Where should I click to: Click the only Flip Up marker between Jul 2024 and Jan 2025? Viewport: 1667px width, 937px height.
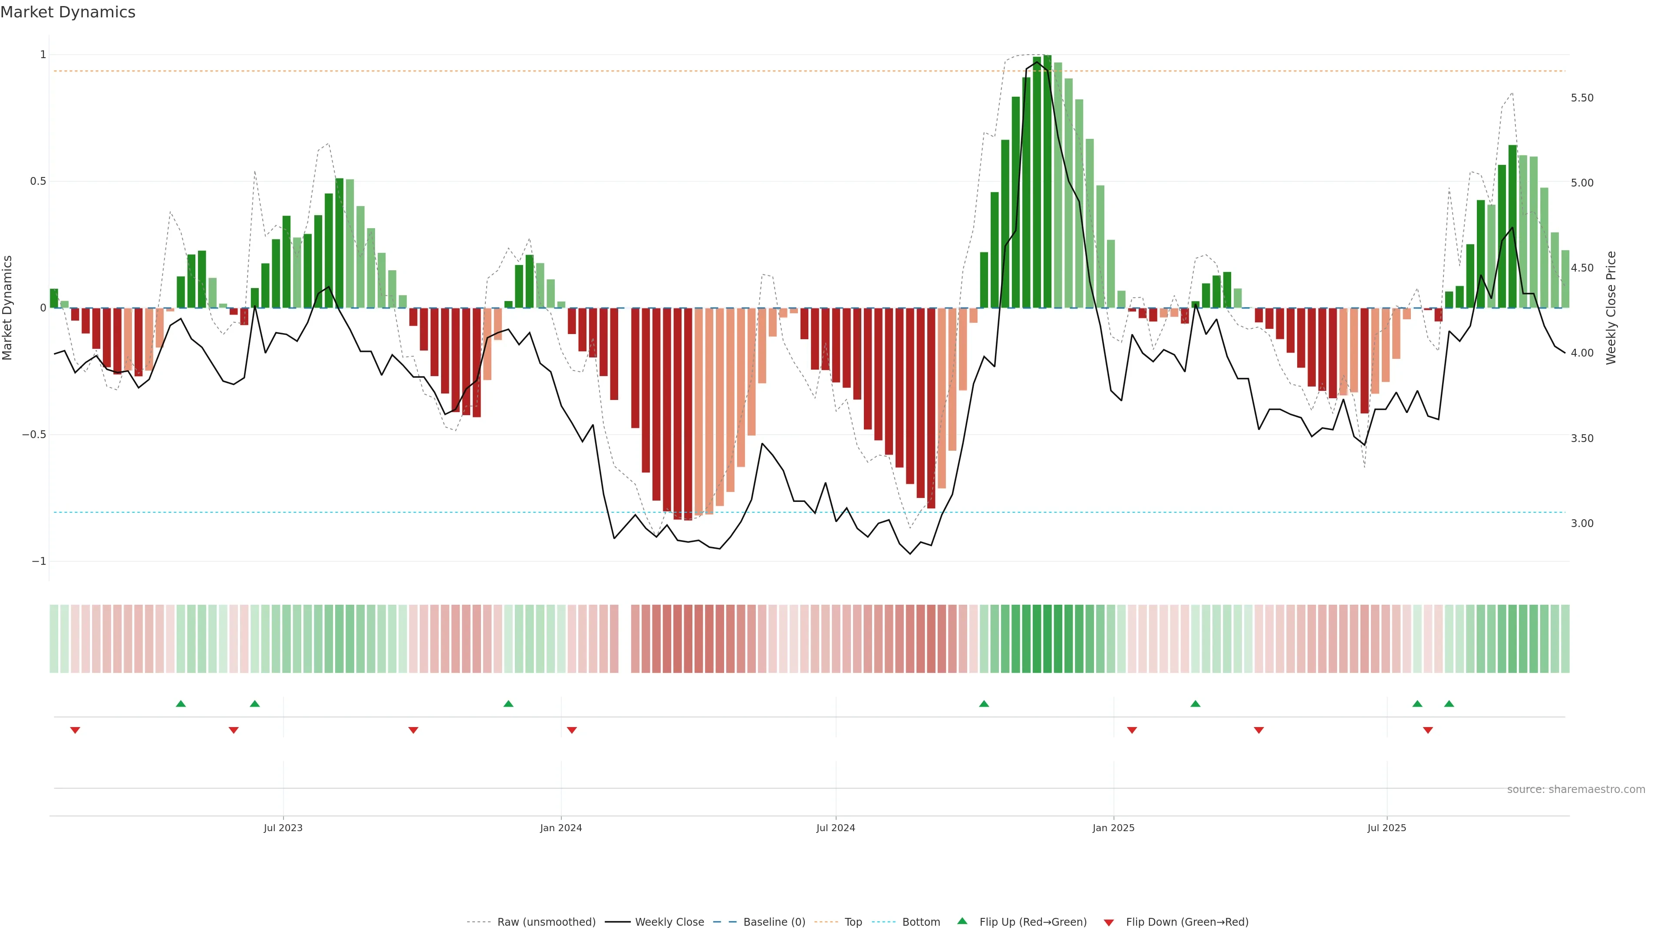coord(984,704)
